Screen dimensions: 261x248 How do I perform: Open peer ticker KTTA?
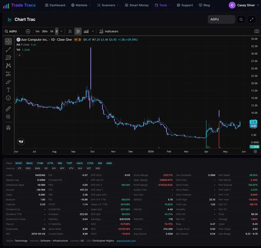[x=50, y=163]
